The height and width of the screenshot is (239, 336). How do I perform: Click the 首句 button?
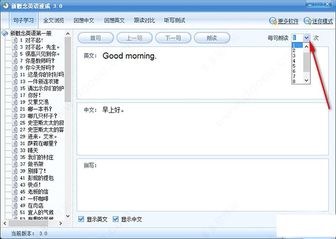pos(96,38)
